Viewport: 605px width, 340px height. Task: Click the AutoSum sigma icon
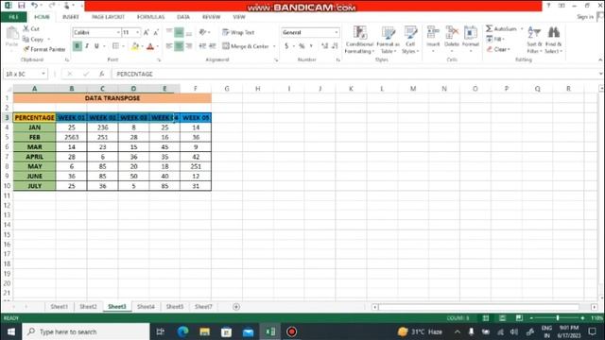tap(490, 28)
